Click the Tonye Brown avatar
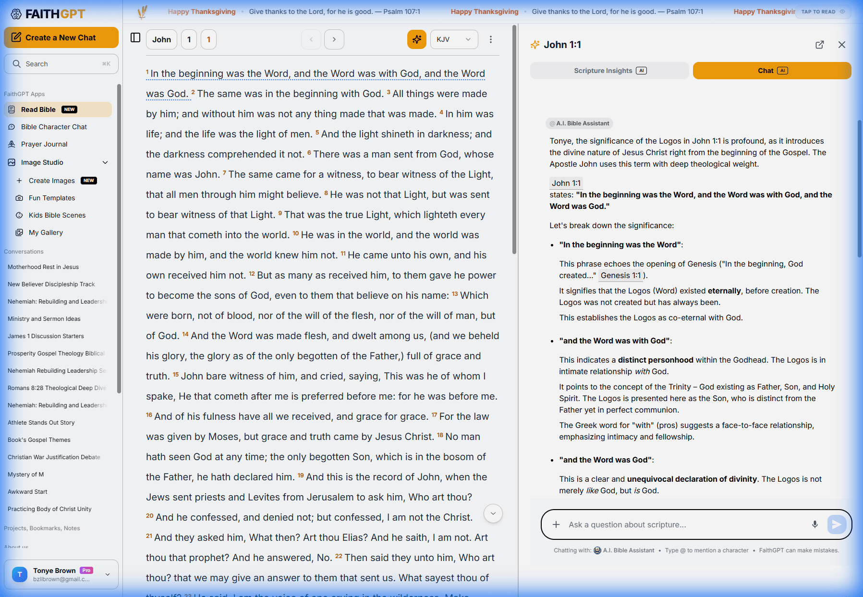This screenshot has width=863, height=597. (20, 574)
